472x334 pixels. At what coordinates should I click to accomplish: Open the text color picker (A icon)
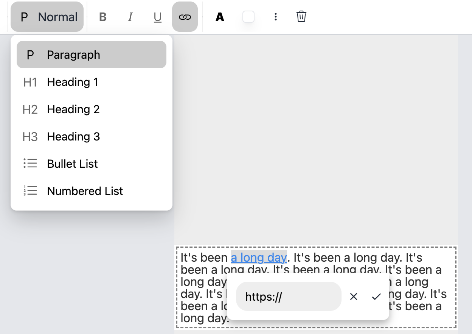tap(219, 17)
